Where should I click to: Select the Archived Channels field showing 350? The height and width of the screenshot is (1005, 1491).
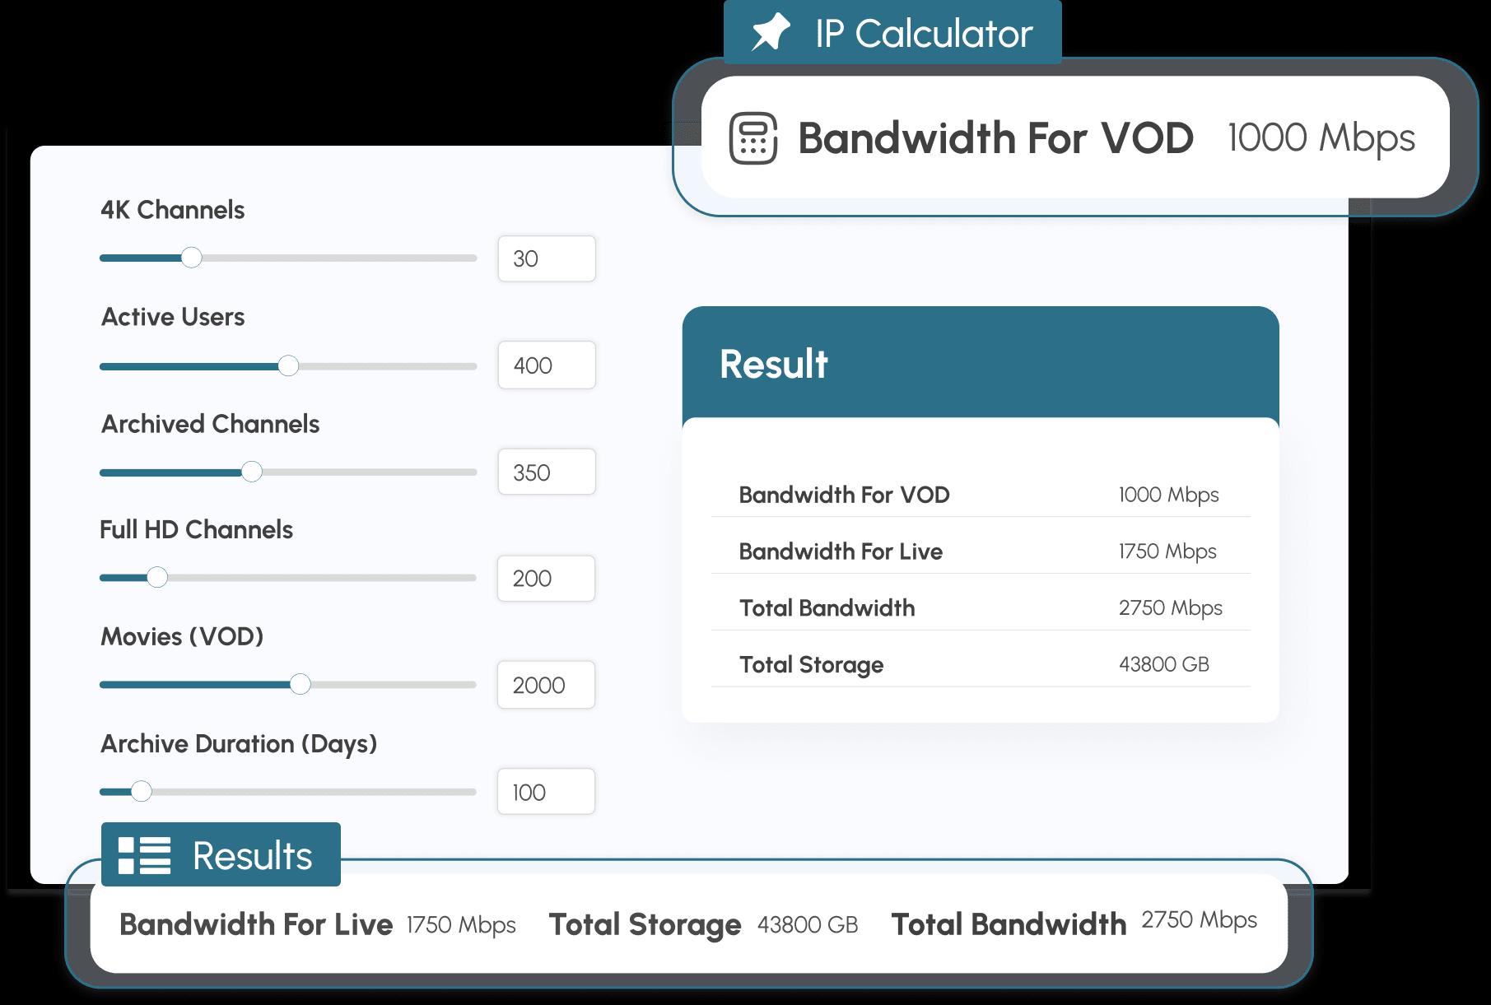[x=547, y=472]
